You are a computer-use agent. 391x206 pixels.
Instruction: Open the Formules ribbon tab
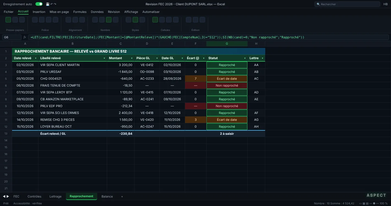[x=80, y=12]
